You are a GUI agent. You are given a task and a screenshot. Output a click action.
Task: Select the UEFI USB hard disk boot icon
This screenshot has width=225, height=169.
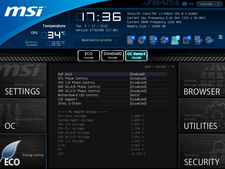click(153, 40)
